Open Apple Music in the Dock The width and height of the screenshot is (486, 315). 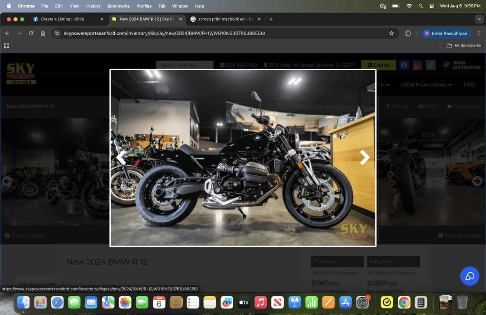[260, 302]
